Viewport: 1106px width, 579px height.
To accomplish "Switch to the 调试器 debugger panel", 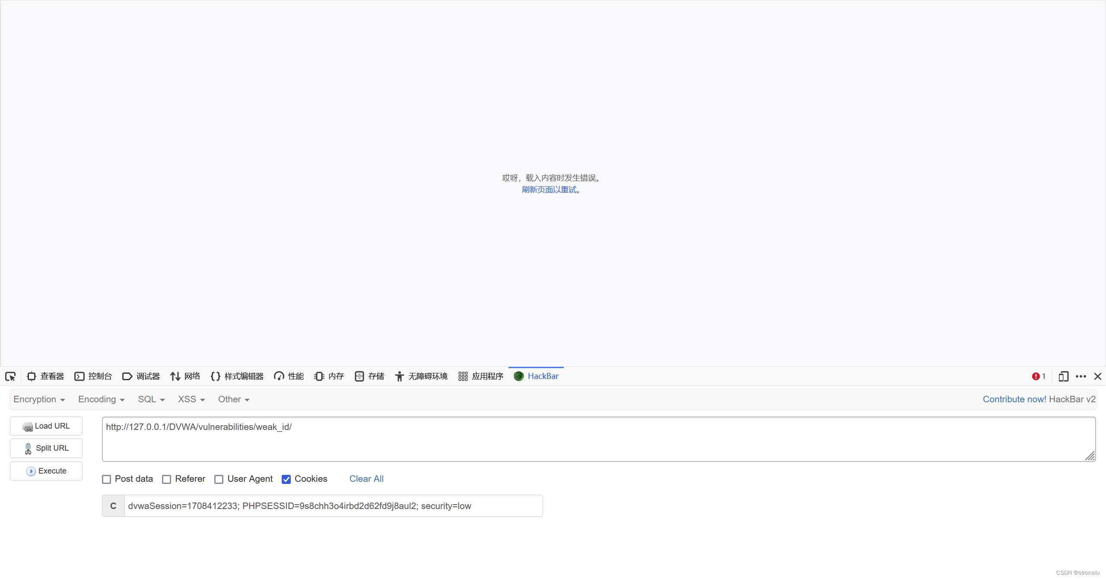I will [141, 376].
